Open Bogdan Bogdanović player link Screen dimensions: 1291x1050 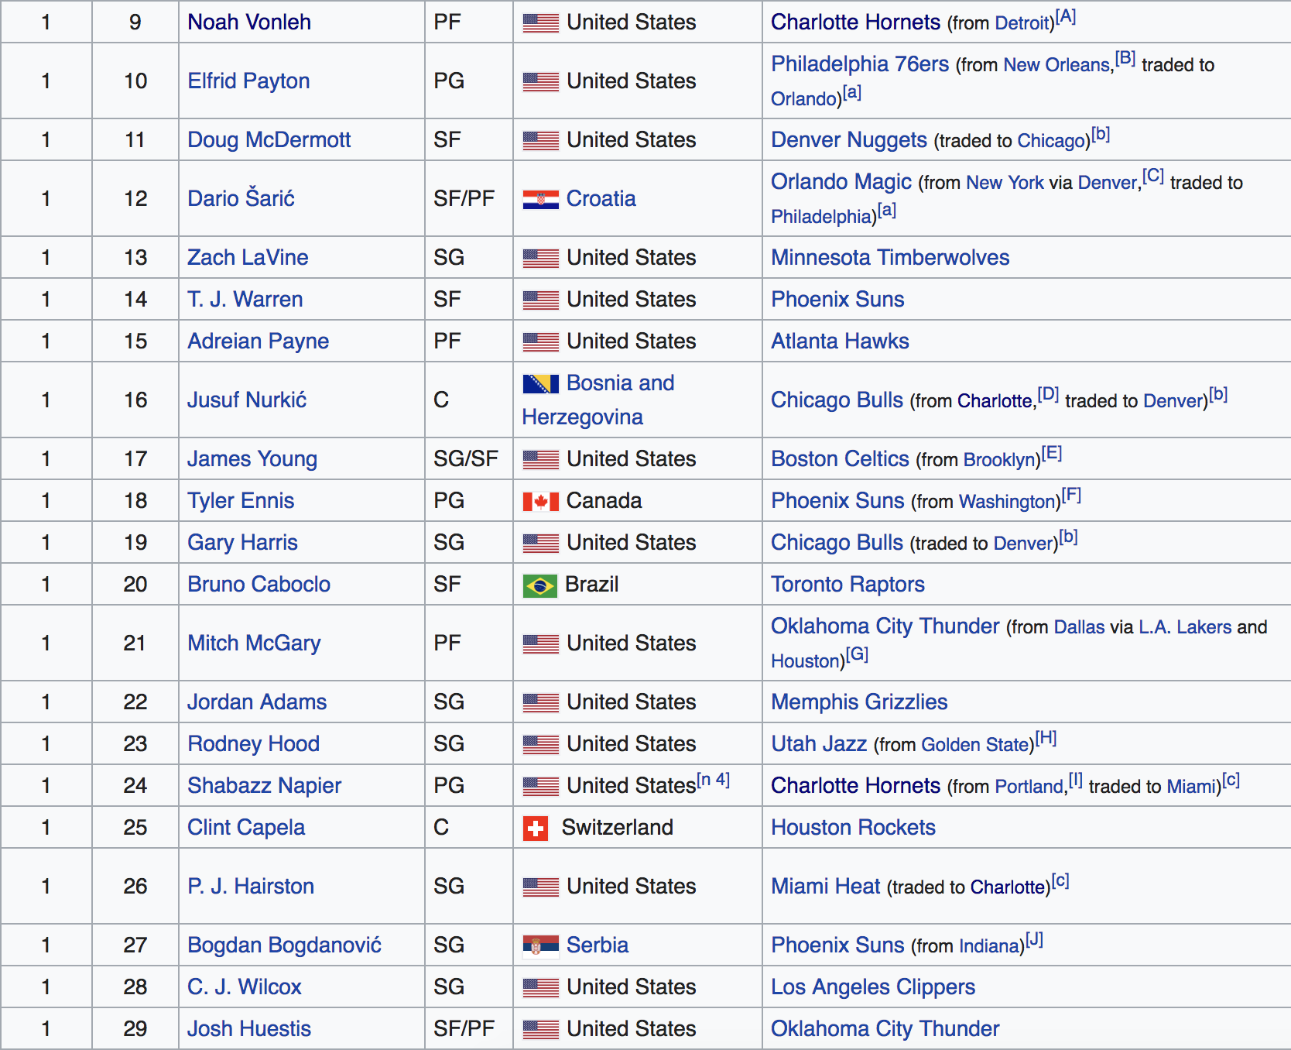(284, 945)
